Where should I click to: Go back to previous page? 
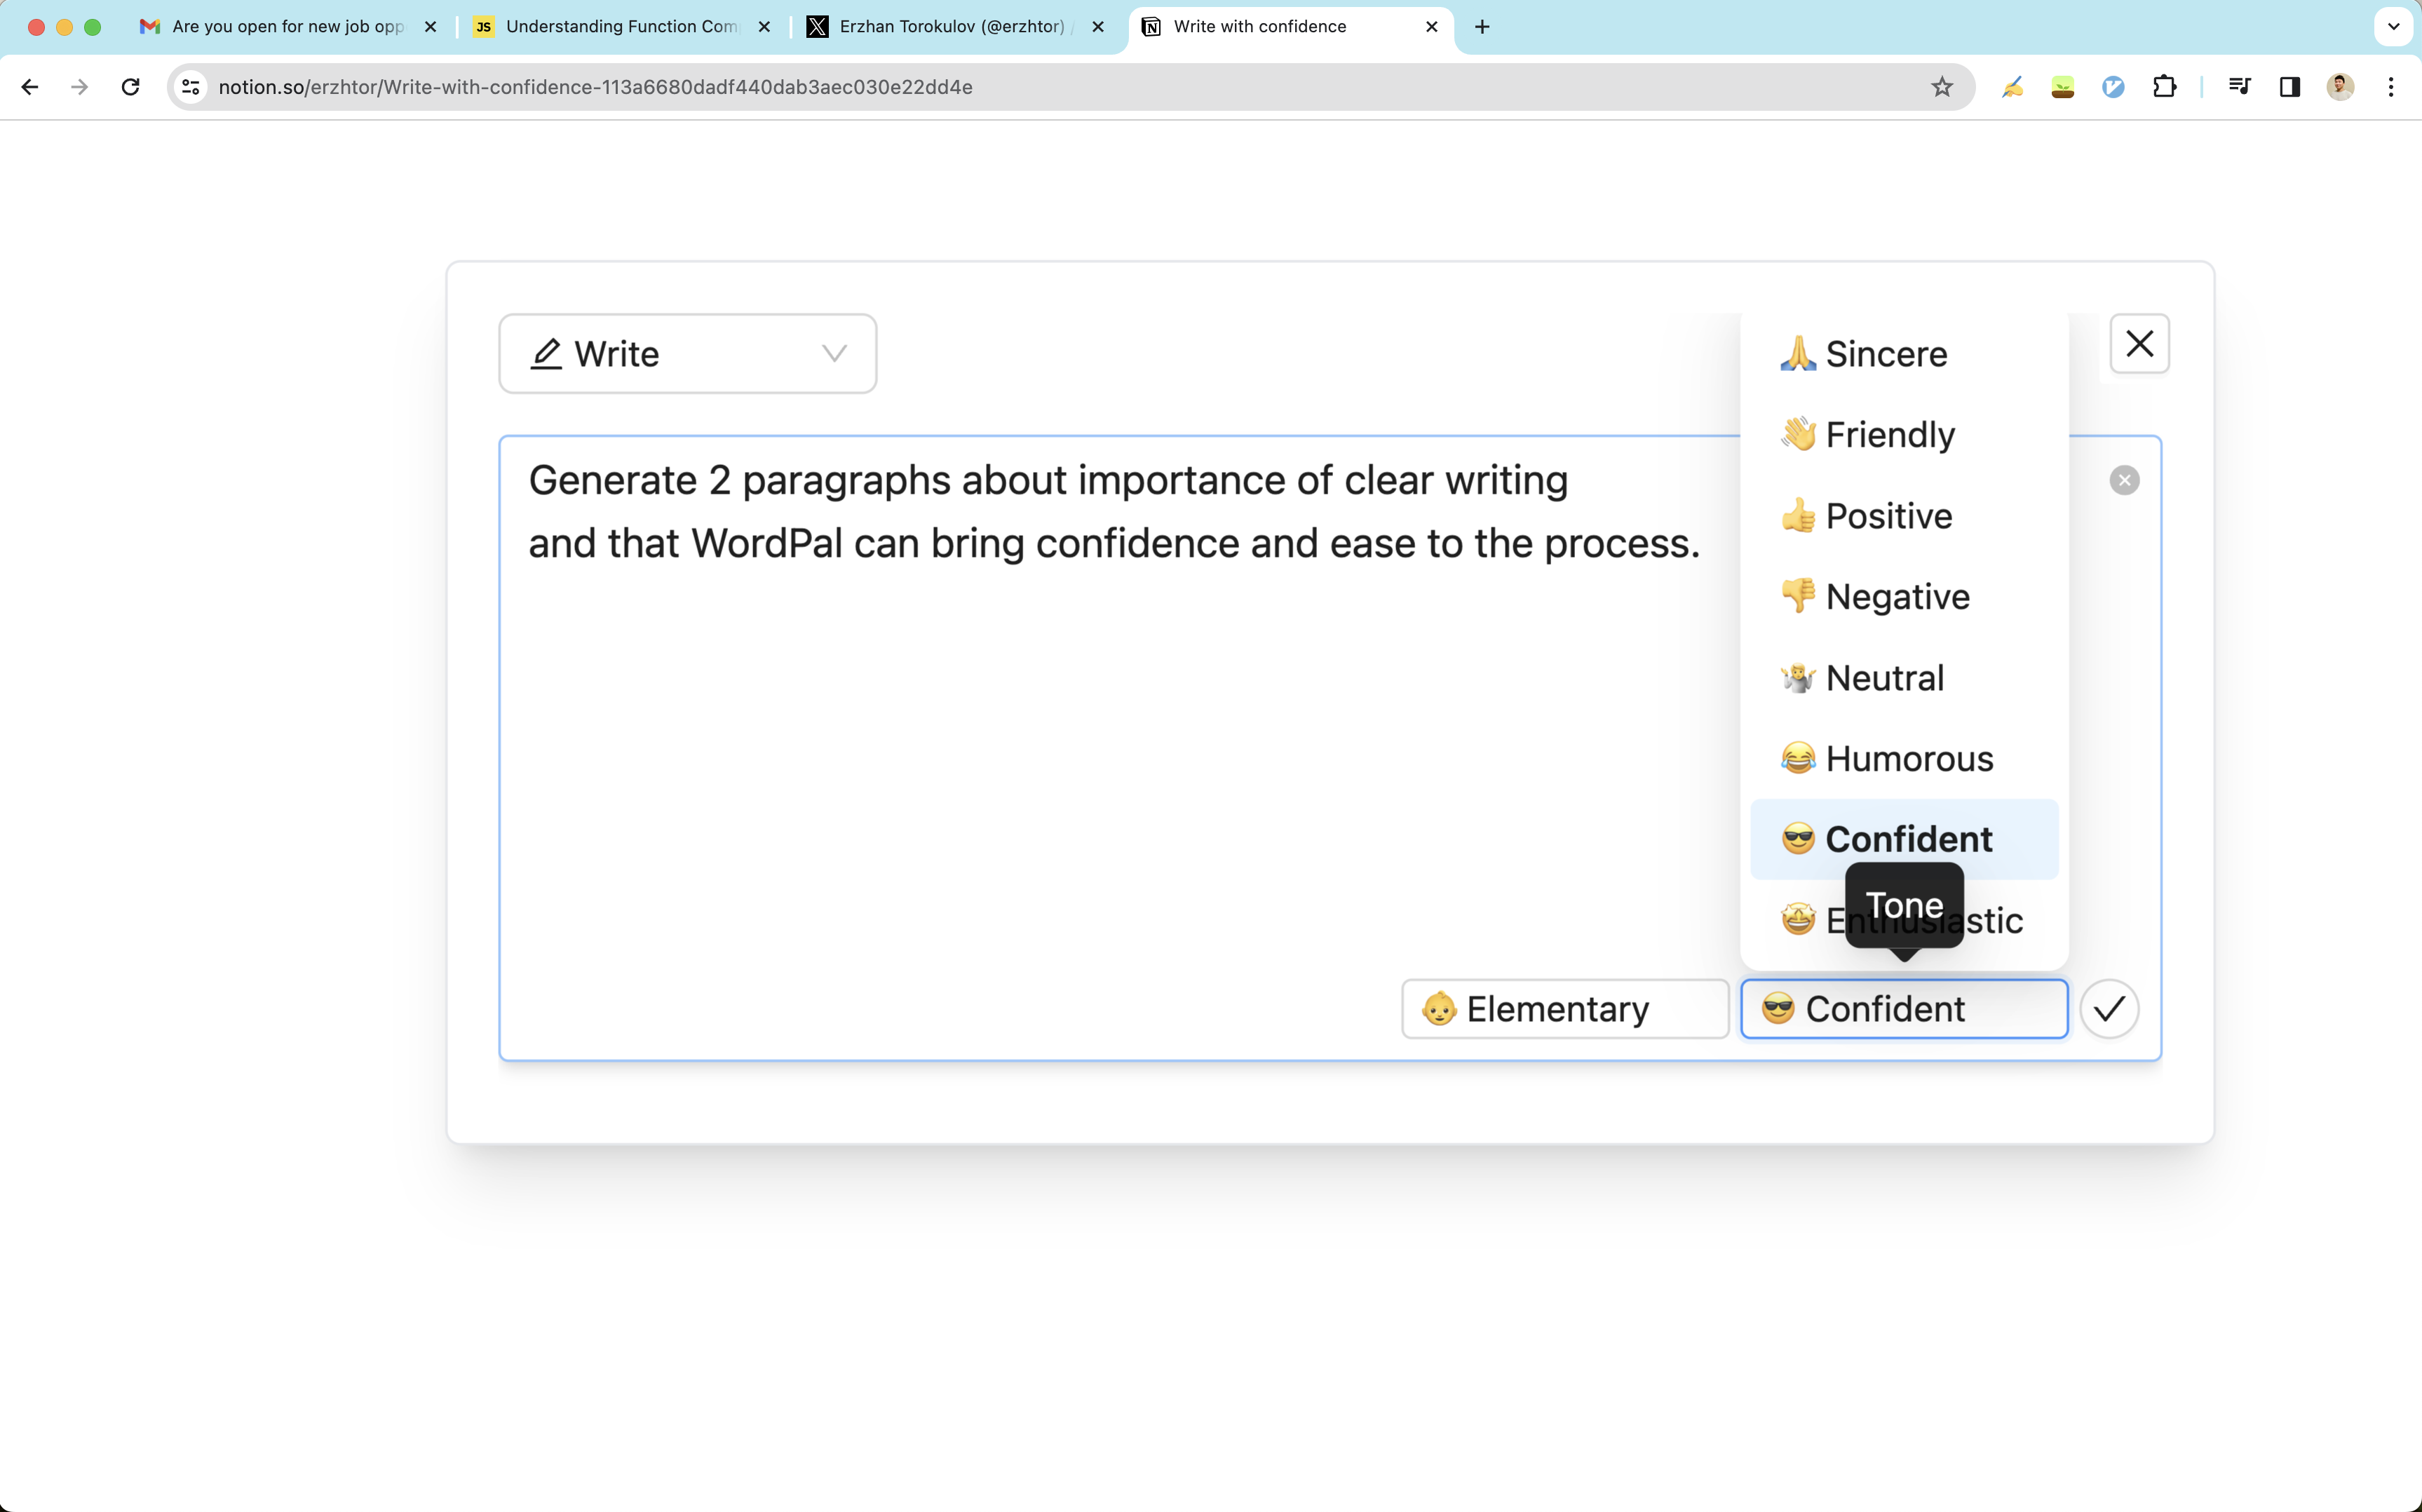coord(30,87)
